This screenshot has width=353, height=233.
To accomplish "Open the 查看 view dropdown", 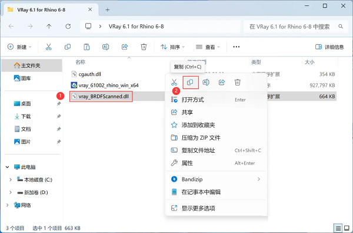I will tap(208, 47).
